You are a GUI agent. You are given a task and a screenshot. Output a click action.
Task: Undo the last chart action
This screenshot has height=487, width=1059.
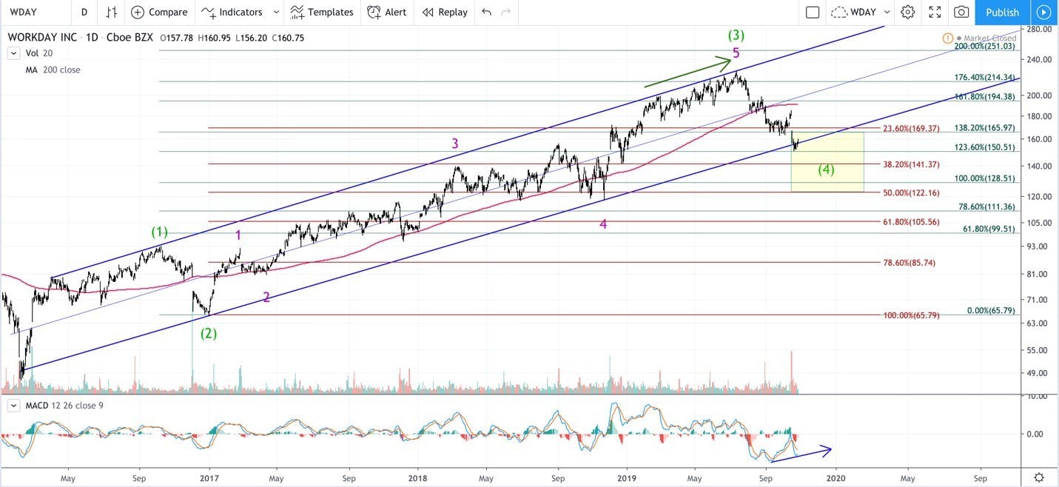(486, 12)
